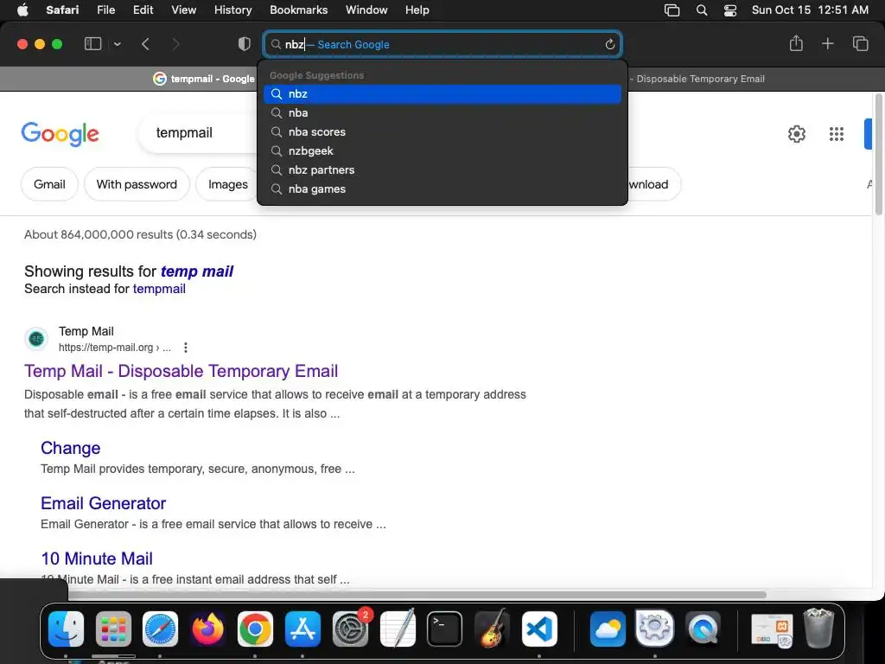885x664 pixels.
Task: Pick the 'nba games' suggestion
Action: click(x=442, y=189)
